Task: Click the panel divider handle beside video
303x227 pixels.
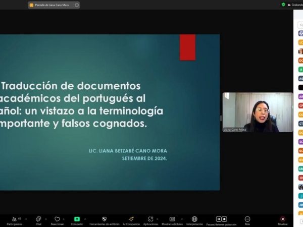Action: (221, 119)
